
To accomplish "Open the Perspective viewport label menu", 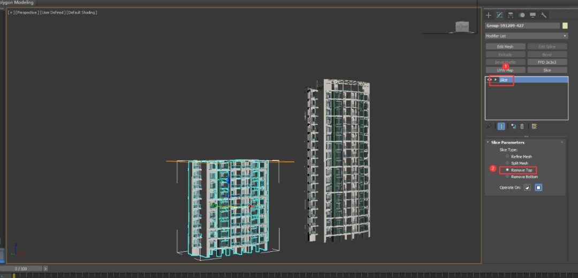I will pos(27,12).
